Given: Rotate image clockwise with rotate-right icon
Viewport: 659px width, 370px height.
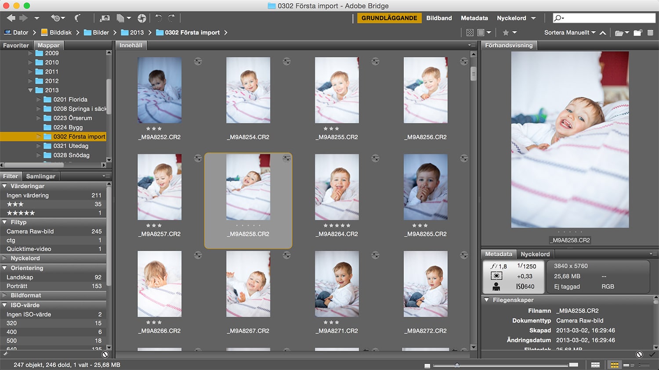Looking at the screenshot, I should coord(172,18).
